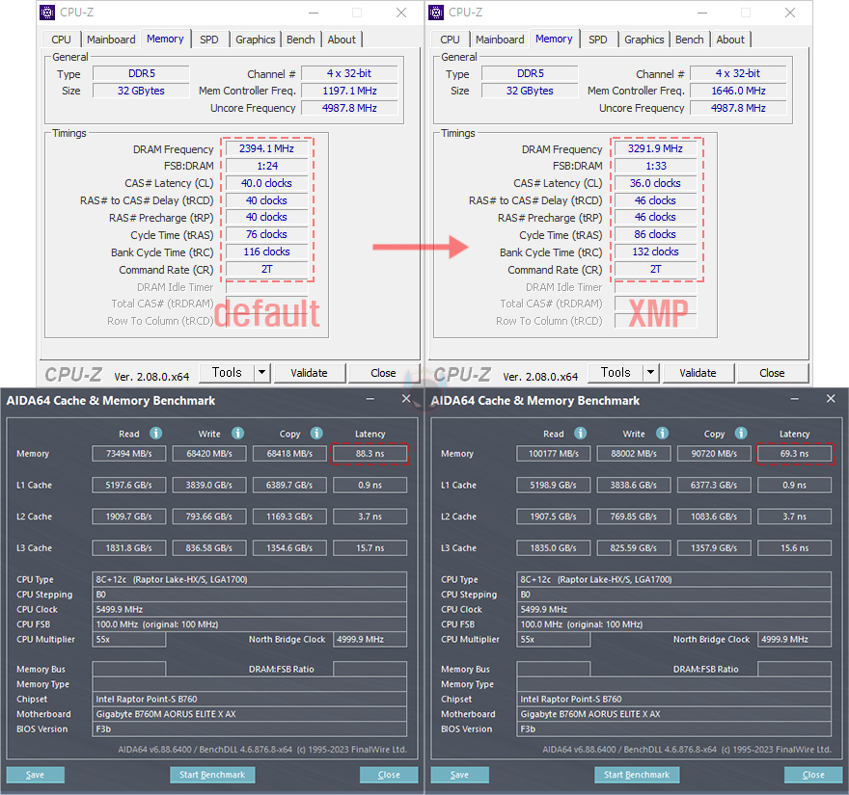Screen dimensions: 849x795
Task: Click CPU Clock 5499.9 MHz in right AIDA64
Action: click(673, 609)
